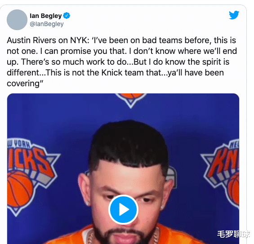This screenshot has height=244, width=254.
Task: Click the tweet's first line mentioning Austin Rivers
Action: pos(121,40)
